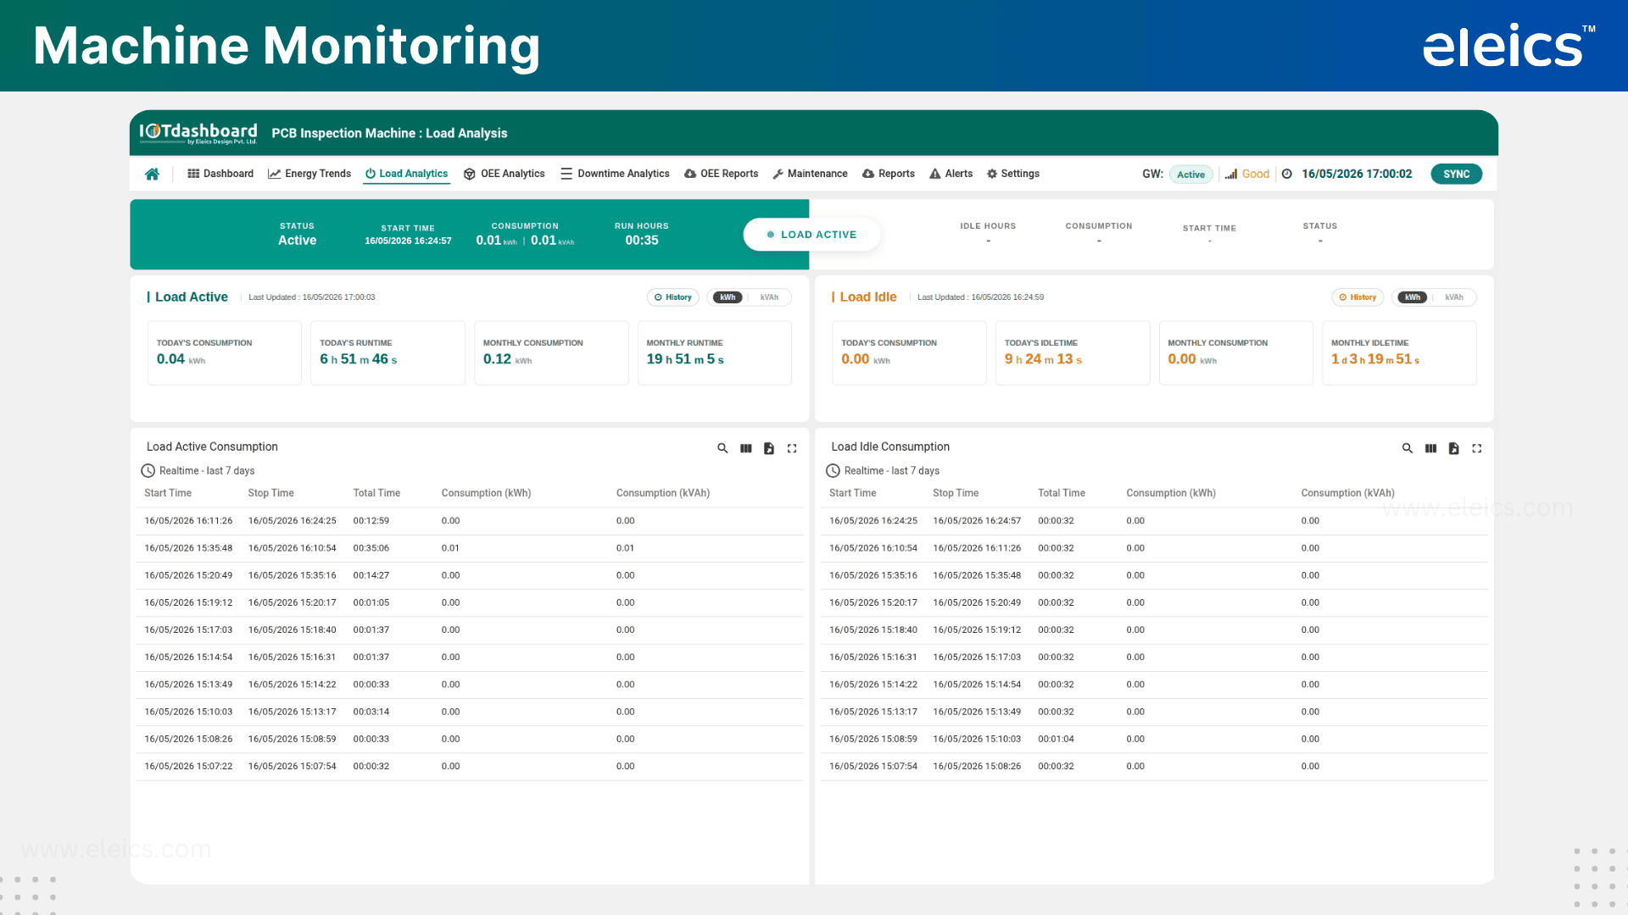Click Today's Idletime card showing 9h 24m

[x=1073, y=352]
